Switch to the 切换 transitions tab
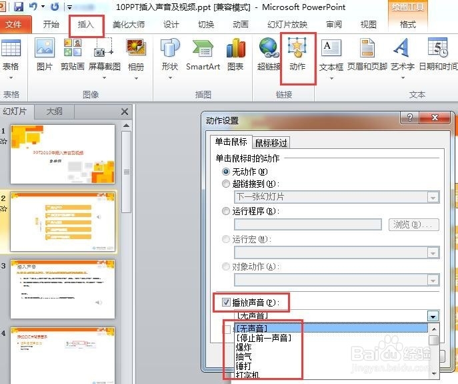The image size is (458, 384). click(206, 25)
